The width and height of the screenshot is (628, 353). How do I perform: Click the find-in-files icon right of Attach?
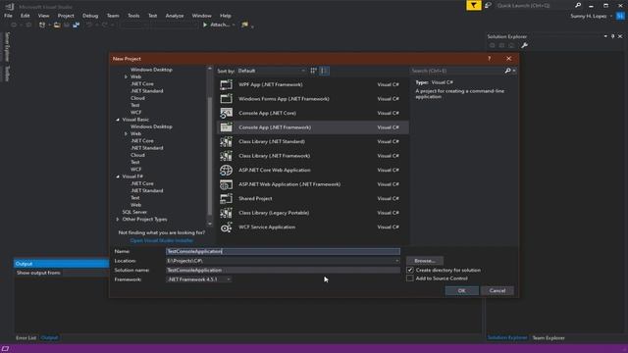[x=244, y=25]
